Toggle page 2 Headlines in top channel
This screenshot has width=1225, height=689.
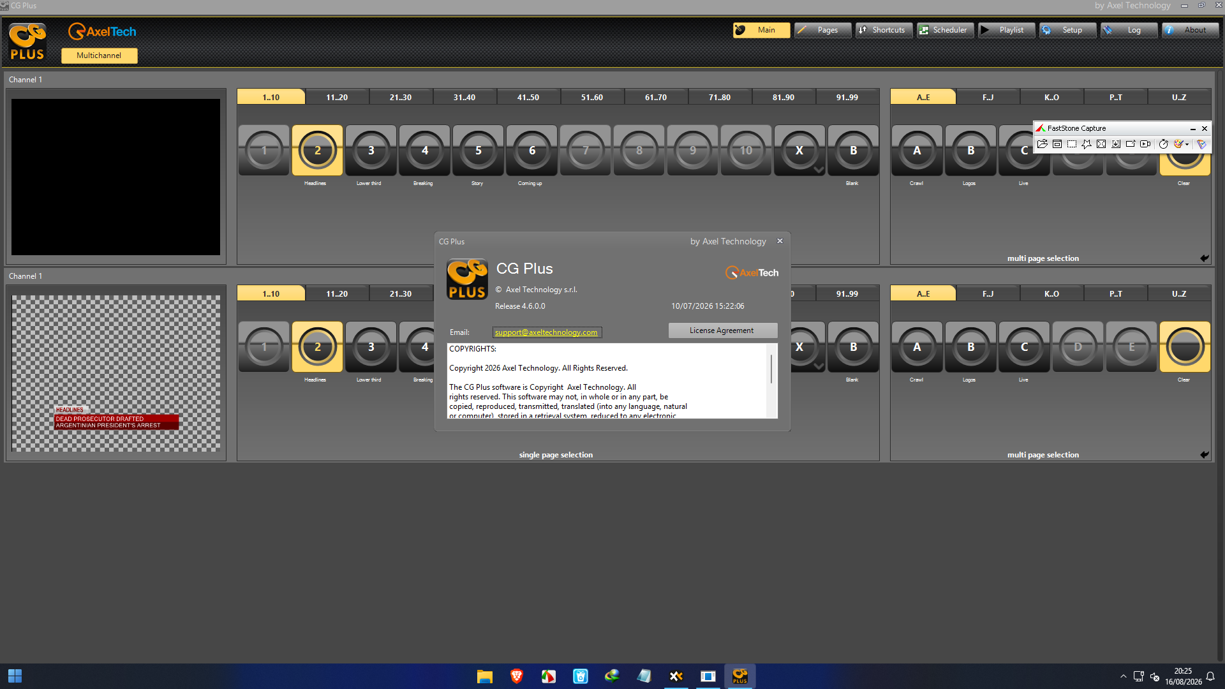click(x=317, y=151)
